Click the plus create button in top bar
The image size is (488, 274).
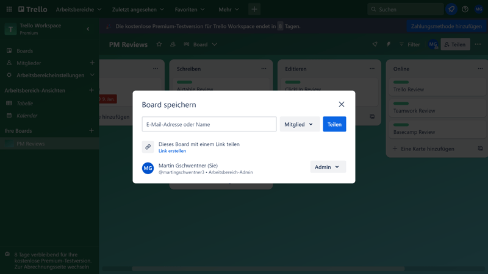point(254,9)
